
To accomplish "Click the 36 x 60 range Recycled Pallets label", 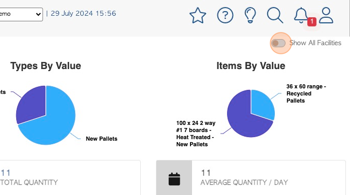I will click(306, 93).
